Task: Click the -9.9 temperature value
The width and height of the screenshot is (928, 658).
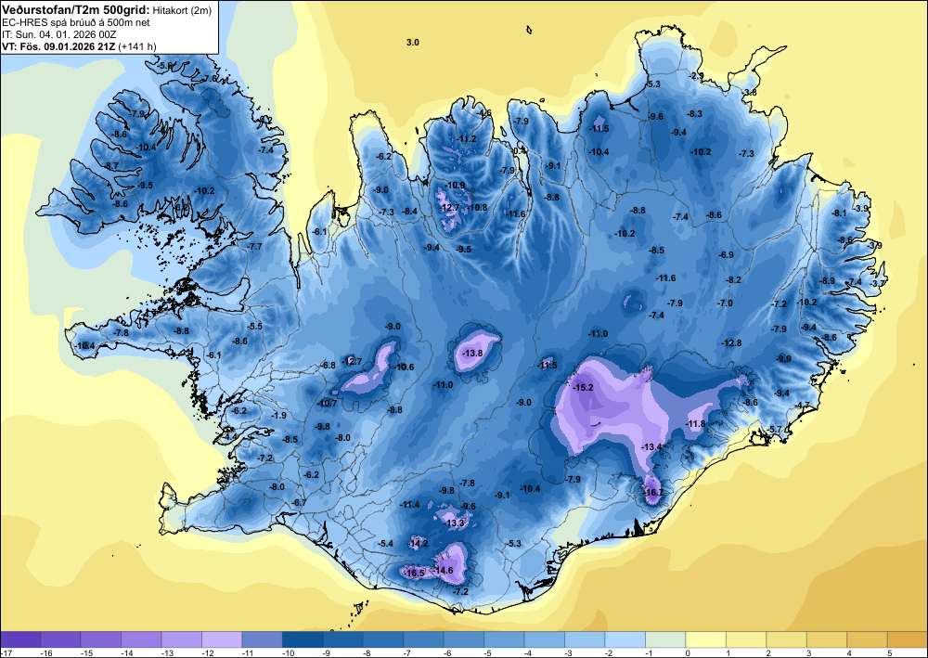Action: click(783, 358)
